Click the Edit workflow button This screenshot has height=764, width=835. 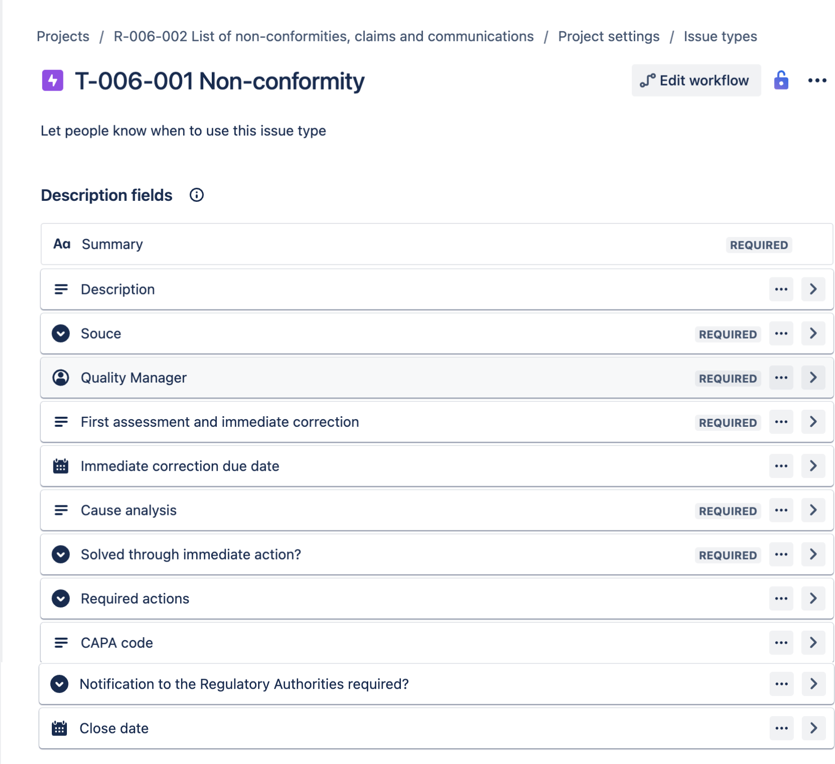696,81
